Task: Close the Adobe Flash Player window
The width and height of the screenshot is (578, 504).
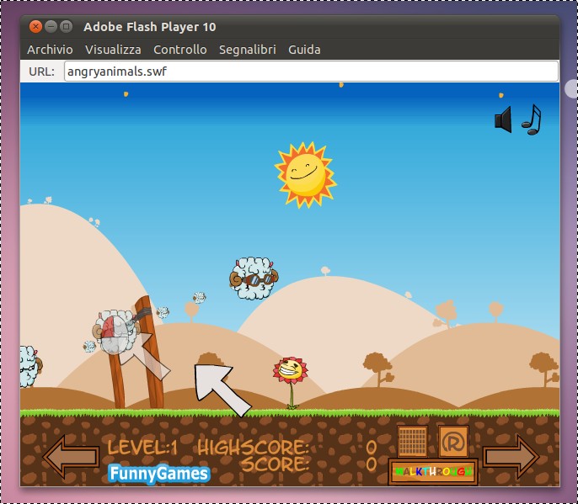Action: pos(35,27)
